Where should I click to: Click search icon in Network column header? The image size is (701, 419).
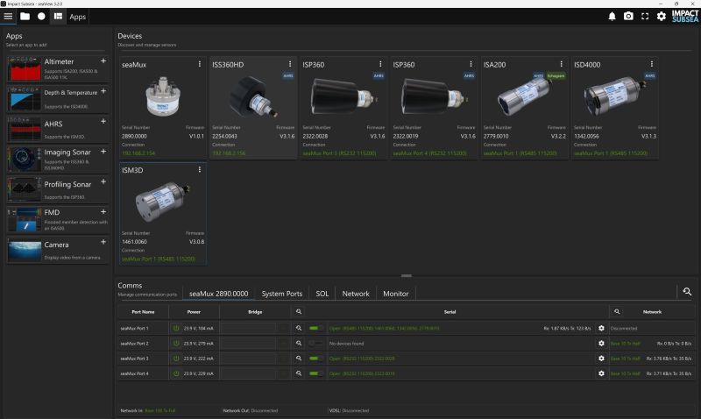pyautogui.click(x=617, y=312)
